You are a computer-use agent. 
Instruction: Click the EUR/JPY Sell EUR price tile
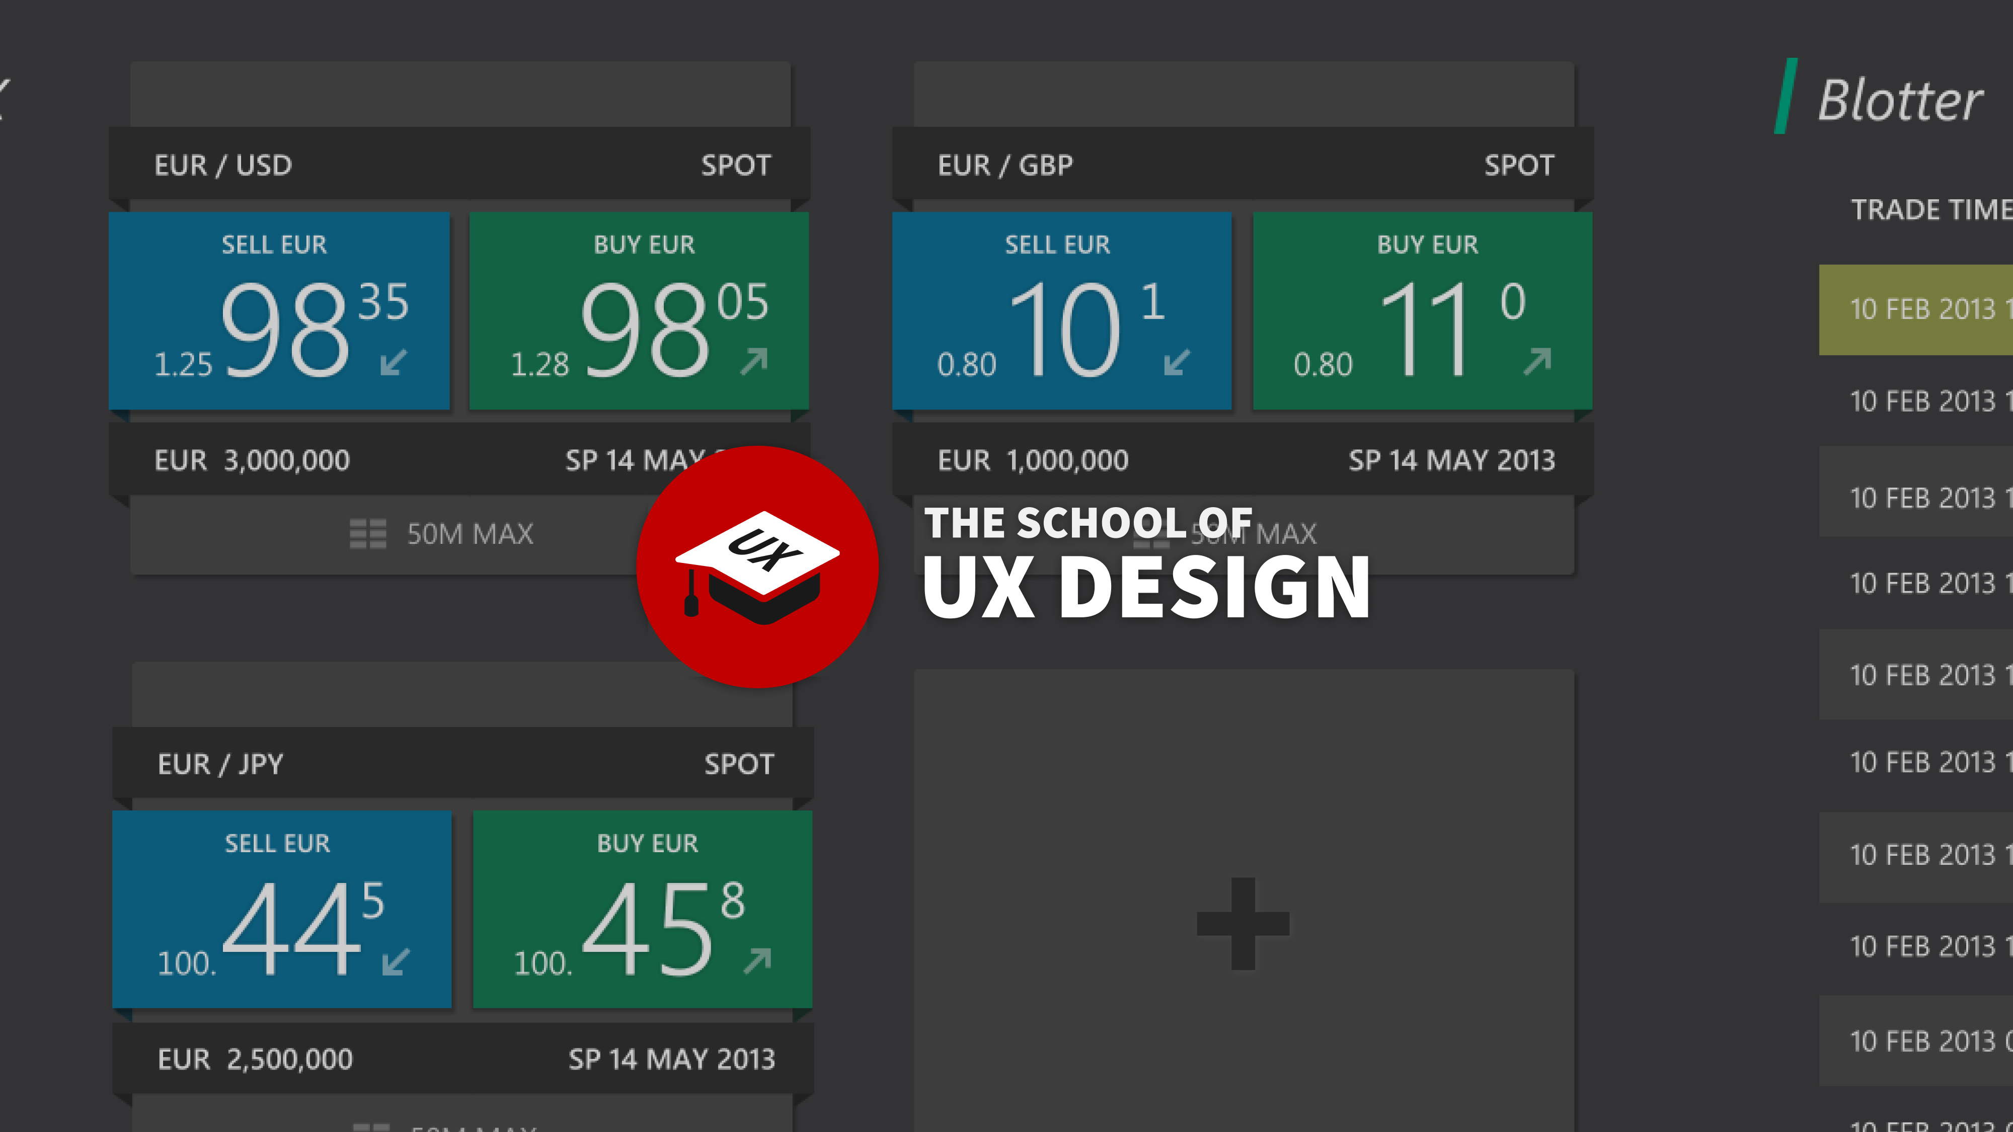pos(282,909)
